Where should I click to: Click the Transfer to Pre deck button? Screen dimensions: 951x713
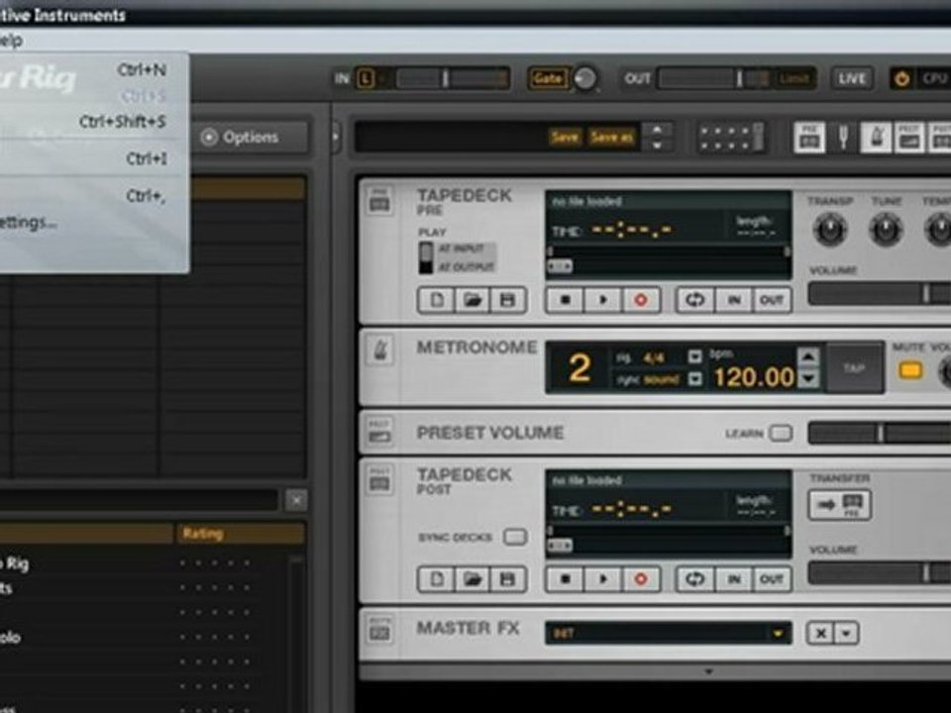[x=839, y=504]
